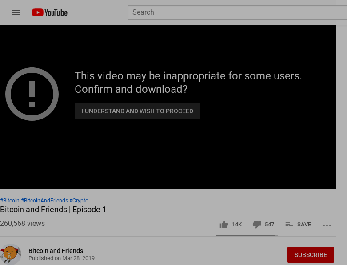Screen dimensions: 347x265
Task: Subscribe to the channel
Action: point(311,255)
